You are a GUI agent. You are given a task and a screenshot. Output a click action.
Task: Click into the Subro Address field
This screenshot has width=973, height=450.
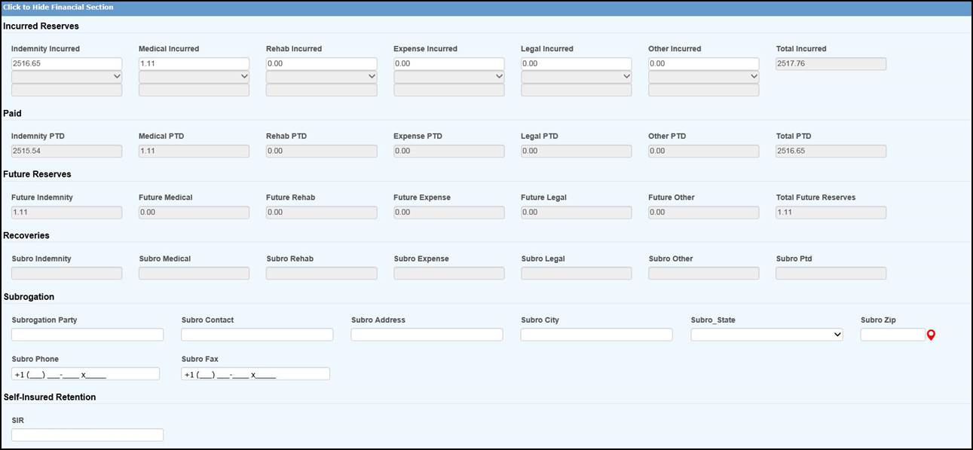point(427,335)
